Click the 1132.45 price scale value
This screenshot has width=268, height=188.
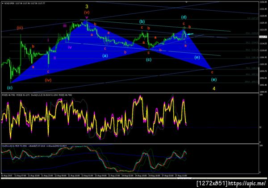point(263,9)
